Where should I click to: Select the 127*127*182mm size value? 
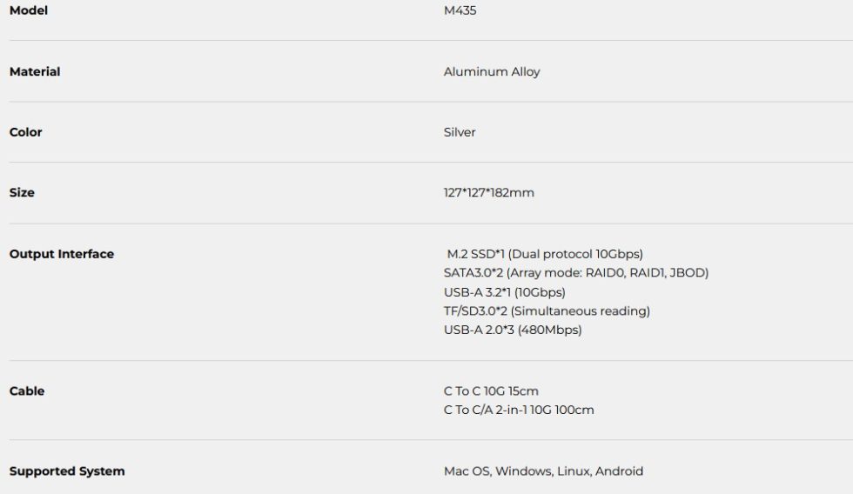click(x=488, y=192)
